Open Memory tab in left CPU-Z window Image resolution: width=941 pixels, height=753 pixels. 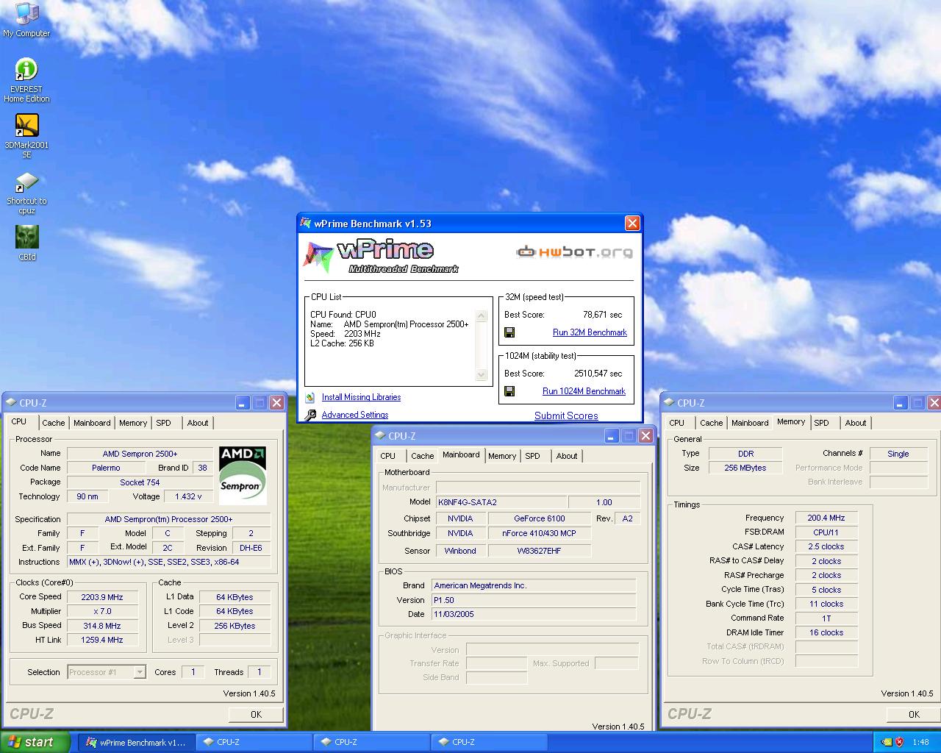click(133, 423)
